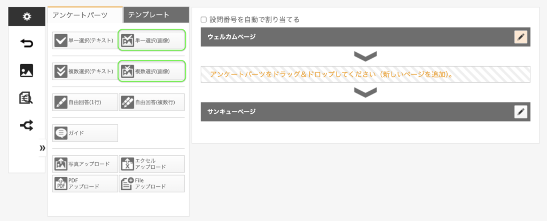Open the branching logic sidebar icon
Viewport: 547px width, 221px height.
pyautogui.click(x=26, y=125)
